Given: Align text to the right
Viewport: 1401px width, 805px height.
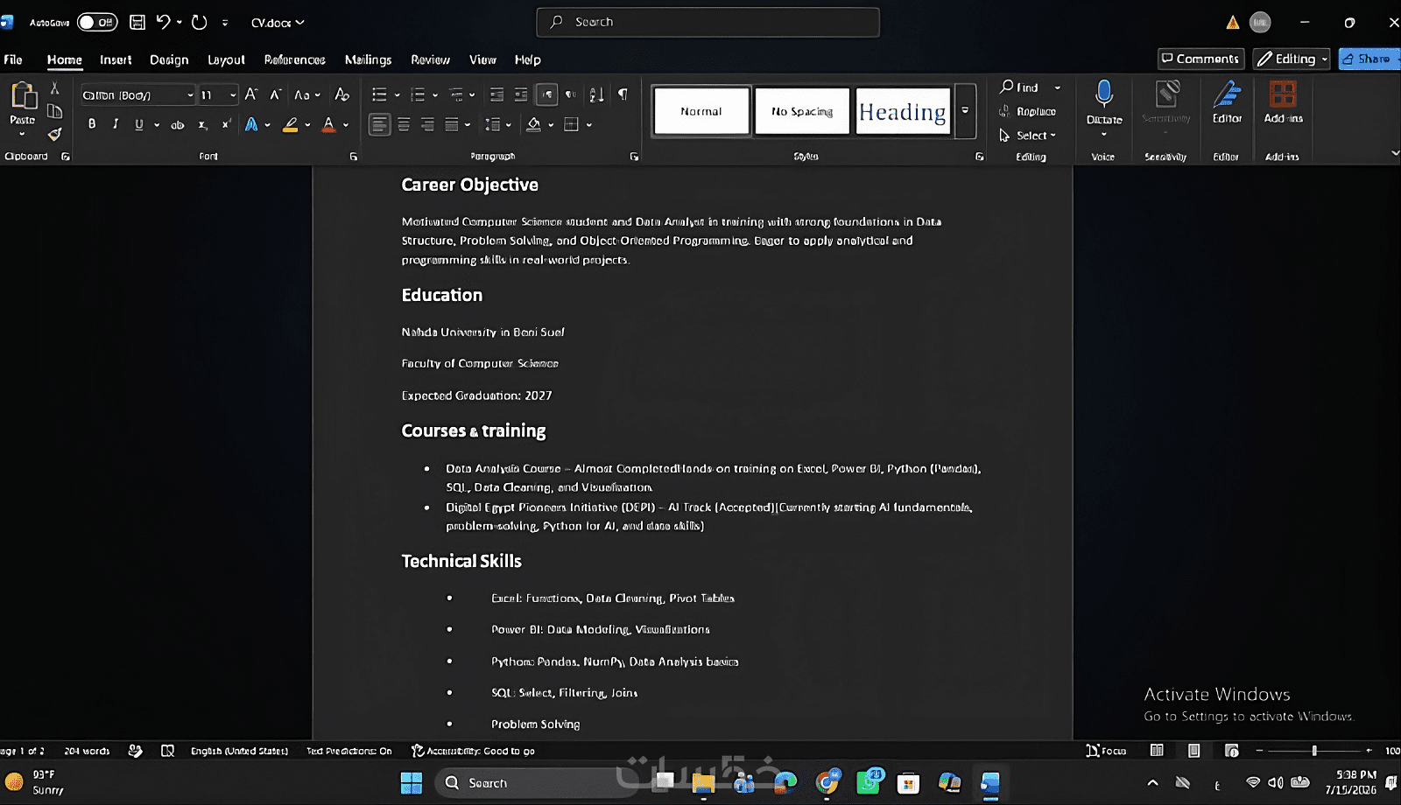Looking at the screenshot, I should pos(427,124).
